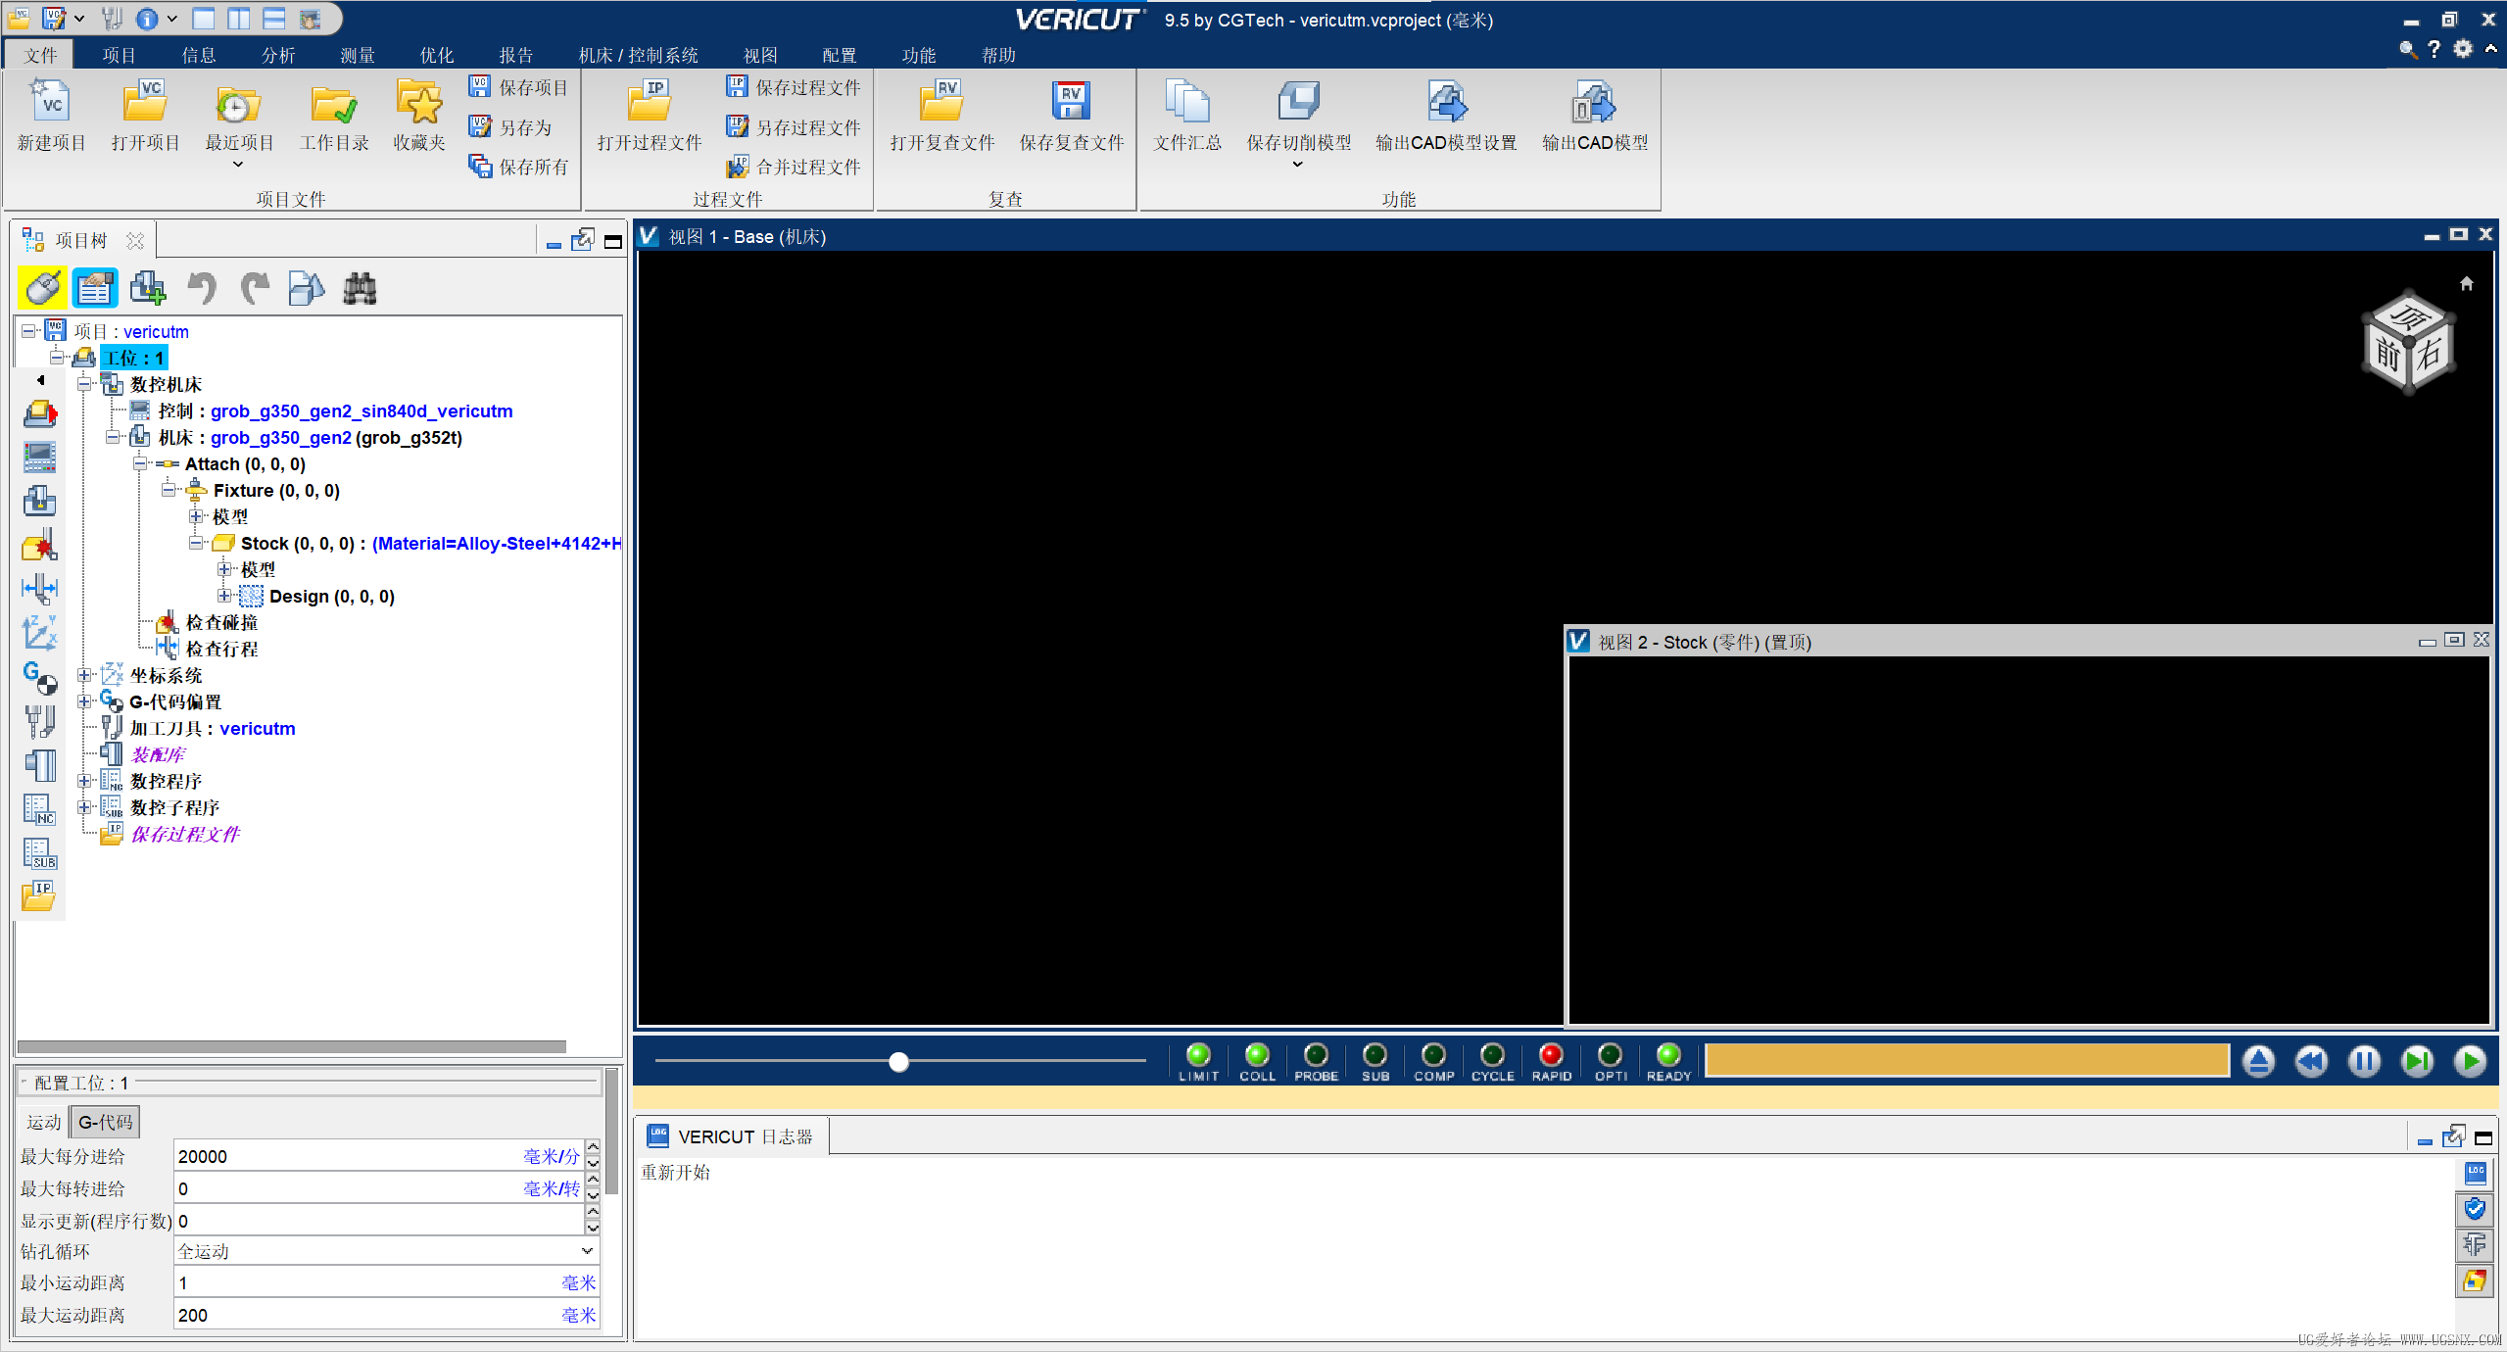The image size is (2507, 1352).
Task: Switch to the G-代码 configuration tab
Action: pyautogui.click(x=105, y=1122)
